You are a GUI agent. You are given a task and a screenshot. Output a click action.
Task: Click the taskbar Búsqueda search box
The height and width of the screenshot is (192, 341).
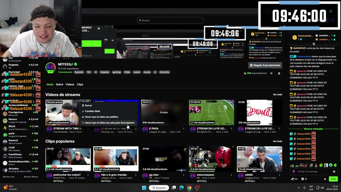pos(159,188)
